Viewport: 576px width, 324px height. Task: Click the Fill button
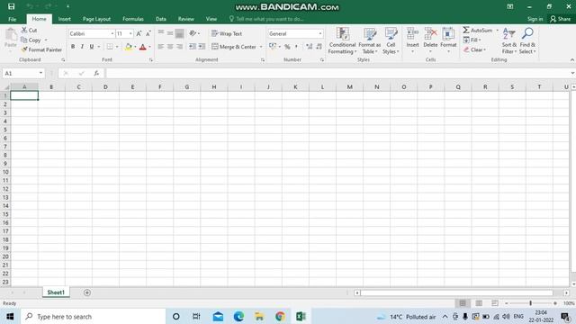[x=472, y=40]
